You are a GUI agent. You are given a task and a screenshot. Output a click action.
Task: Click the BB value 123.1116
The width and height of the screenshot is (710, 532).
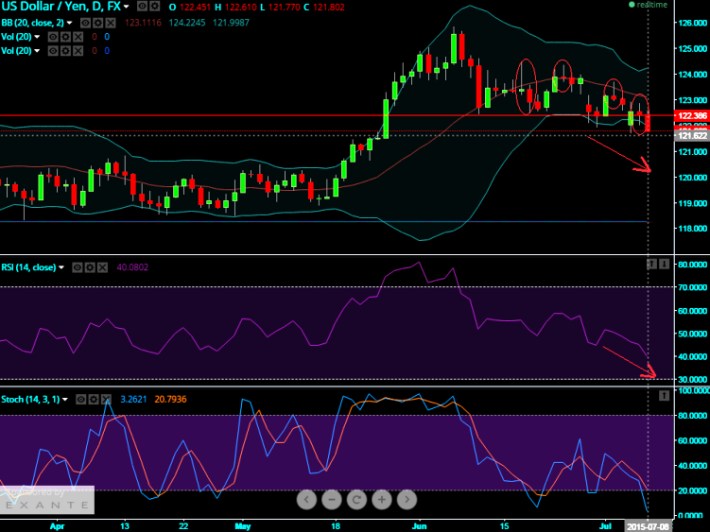[x=143, y=23]
